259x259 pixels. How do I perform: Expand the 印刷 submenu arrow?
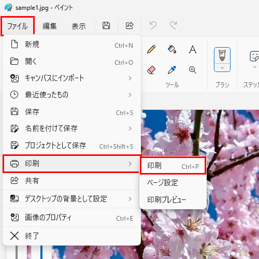(x=130, y=164)
